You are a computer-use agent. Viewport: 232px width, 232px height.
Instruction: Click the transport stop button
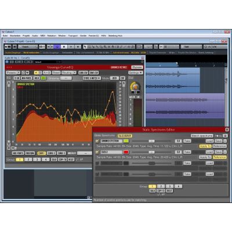[64, 46]
